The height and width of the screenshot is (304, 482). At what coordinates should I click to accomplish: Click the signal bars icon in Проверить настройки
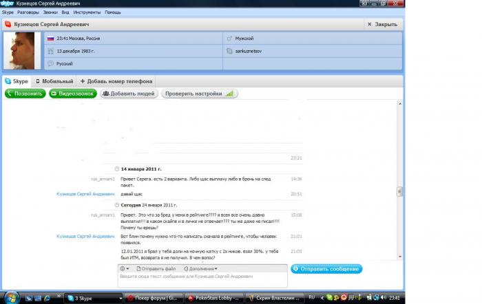point(229,94)
